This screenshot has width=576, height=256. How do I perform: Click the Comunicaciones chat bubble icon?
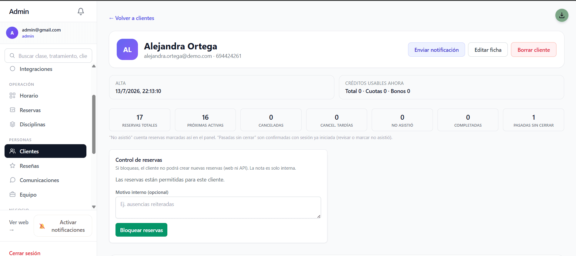pyautogui.click(x=12, y=180)
